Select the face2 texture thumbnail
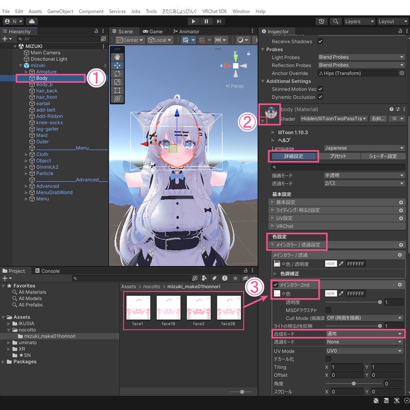The height and width of the screenshot is (410, 410). [199, 307]
